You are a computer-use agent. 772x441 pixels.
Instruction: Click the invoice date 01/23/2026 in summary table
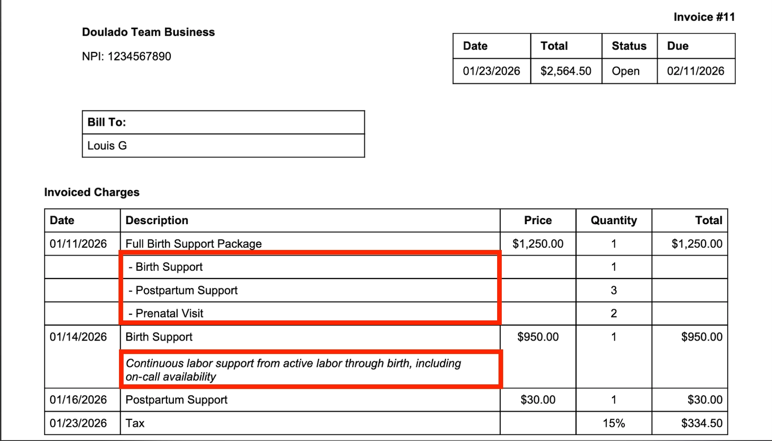click(x=491, y=71)
